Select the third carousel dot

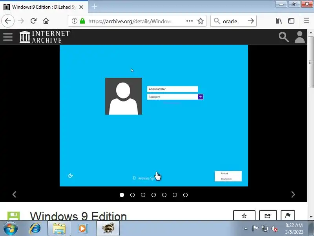pyautogui.click(x=143, y=195)
